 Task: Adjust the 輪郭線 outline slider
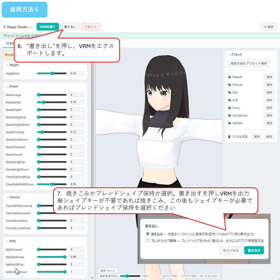click(x=130, y=276)
